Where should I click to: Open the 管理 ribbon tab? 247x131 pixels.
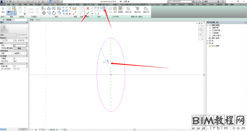pos(31,5)
